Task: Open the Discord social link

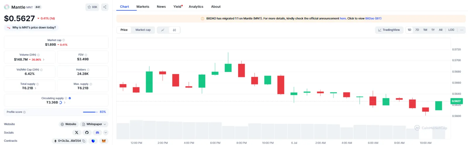Action: click(x=97, y=132)
